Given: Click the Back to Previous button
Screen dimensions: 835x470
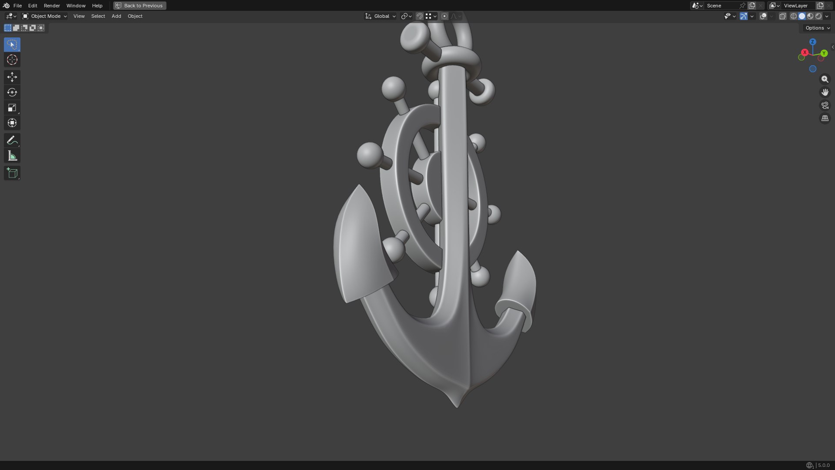Looking at the screenshot, I should click(x=140, y=6).
